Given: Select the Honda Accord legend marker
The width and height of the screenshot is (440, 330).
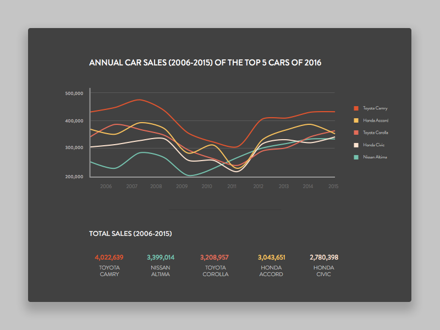Looking at the screenshot, I should [x=356, y=120].
